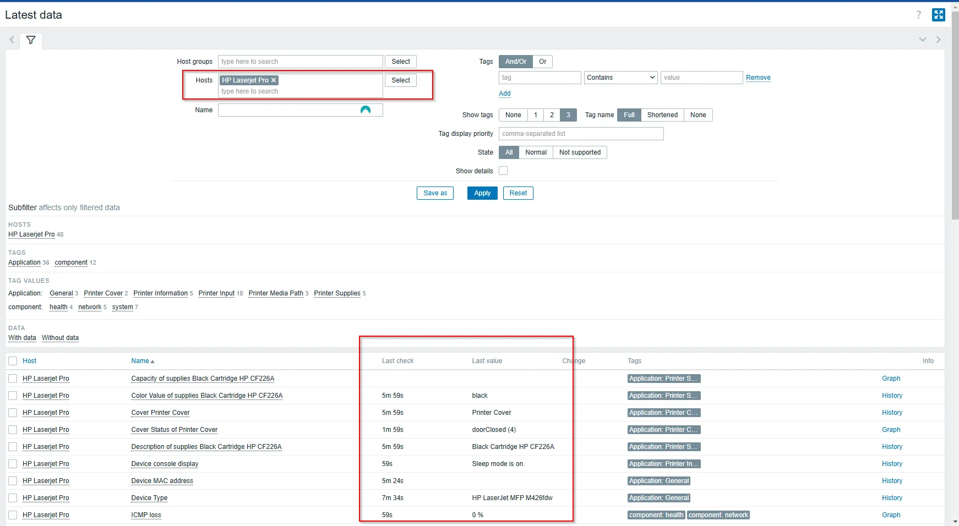
Task: Filter by Printer Supplies tag value
Action: coord(337,293)
